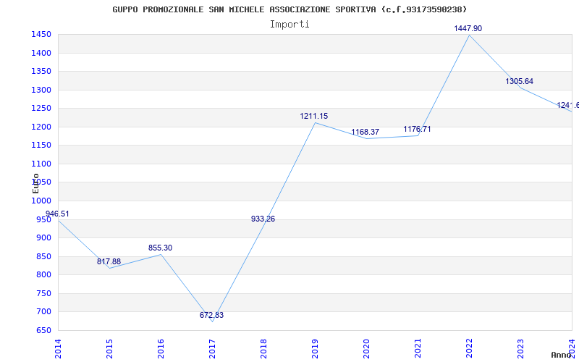This screenshot has height=362, width=579.
Task: Select the 1300 y-axis tick label
Action: 41,90
